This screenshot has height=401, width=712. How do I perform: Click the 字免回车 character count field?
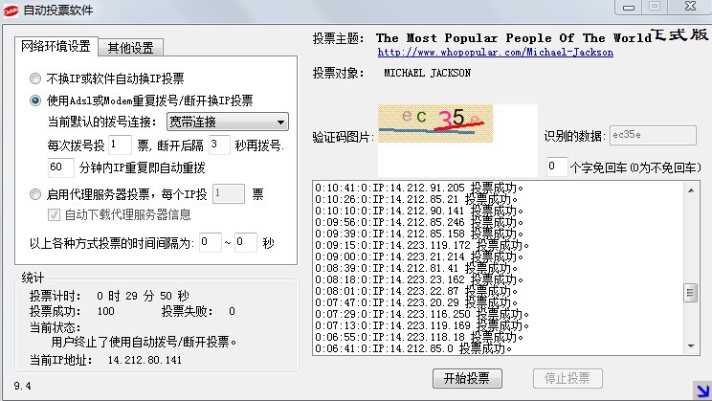(x=556, y=167)
